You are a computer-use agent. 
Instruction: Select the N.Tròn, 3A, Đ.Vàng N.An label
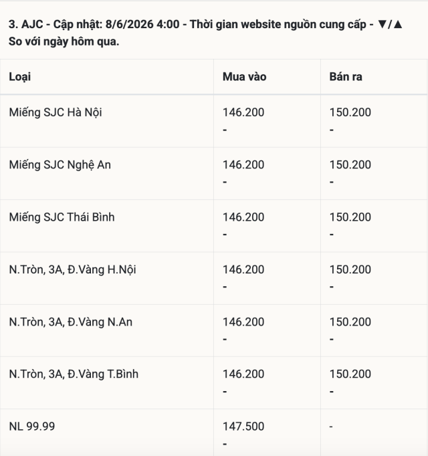pyautogui.click(x=71, y=322)
